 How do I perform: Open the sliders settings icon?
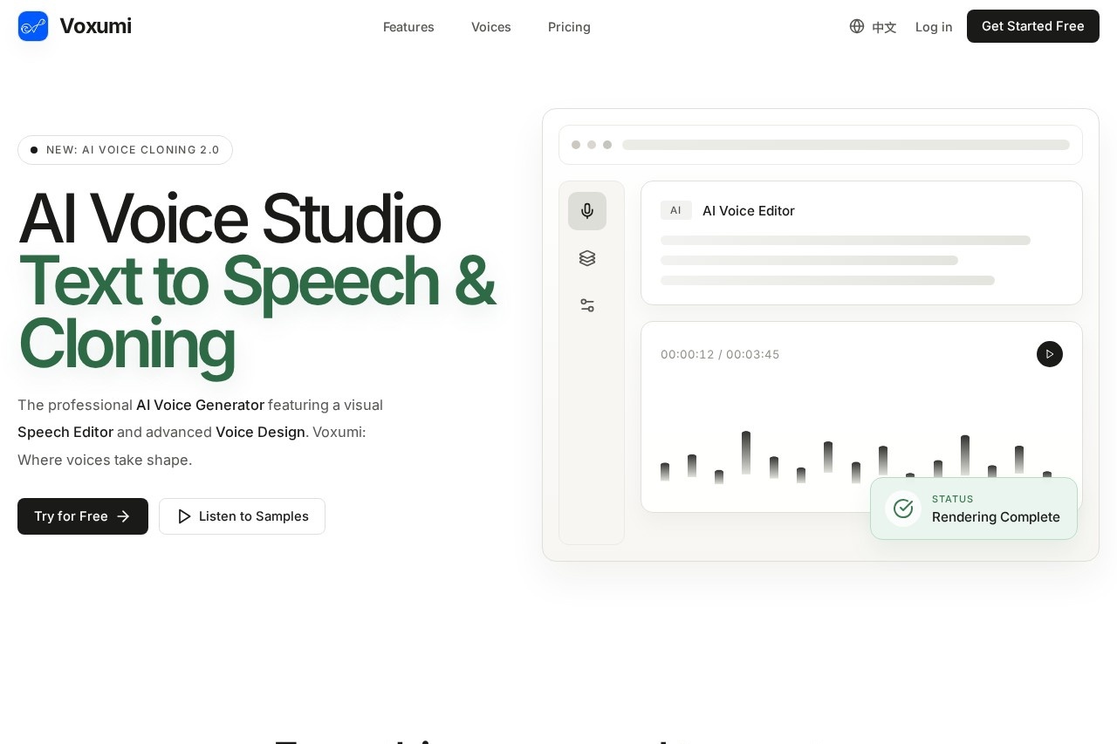[x=587, y=305]
